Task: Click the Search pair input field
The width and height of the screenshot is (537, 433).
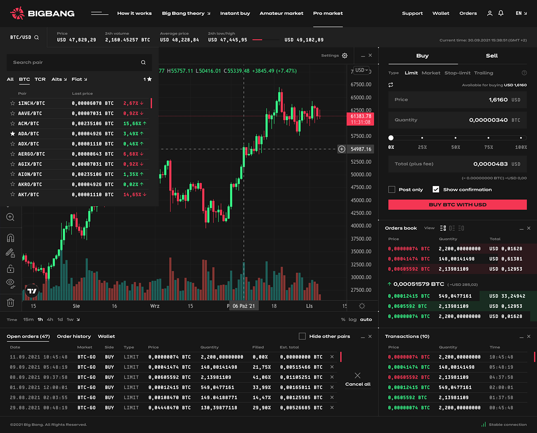Action: (79, 62)
